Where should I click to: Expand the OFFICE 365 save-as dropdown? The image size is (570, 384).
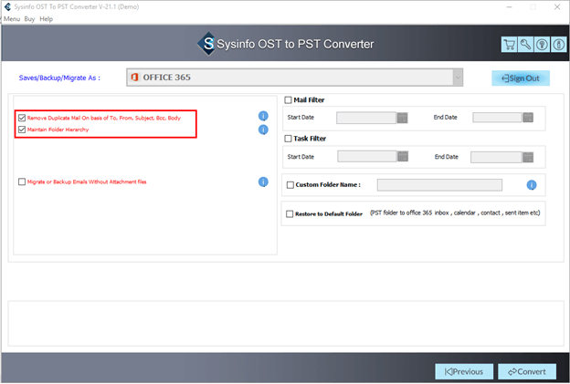[458, 78]
